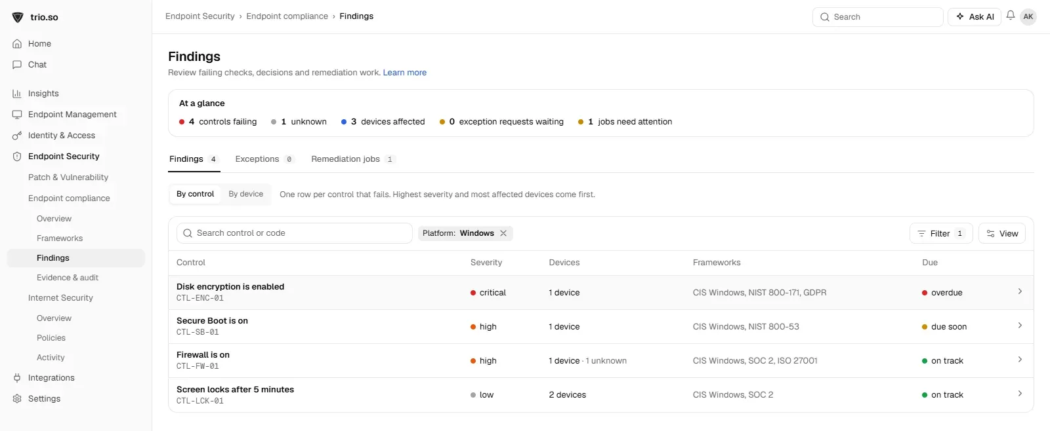Switch to By control view
Image resolution: width=1050 pixels, height=431 pixels.
pyautogui.click(x=195, y=195)
